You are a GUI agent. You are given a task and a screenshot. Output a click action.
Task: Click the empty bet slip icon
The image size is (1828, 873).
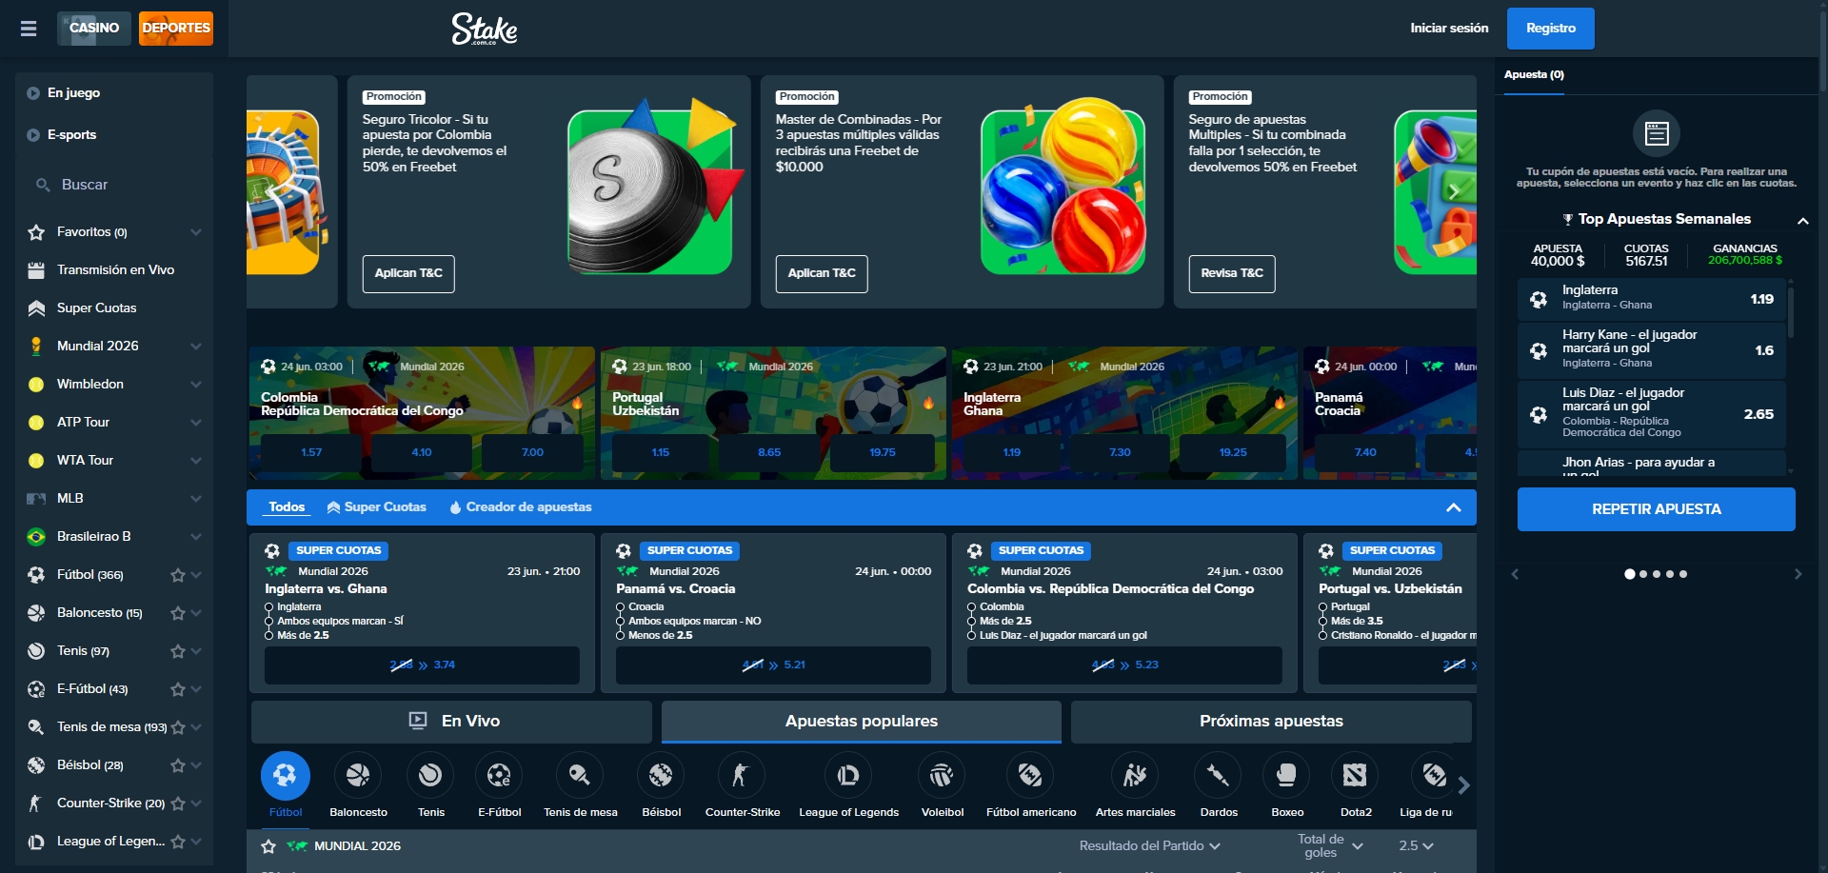pyautogui.click(x=1657, y=133)
